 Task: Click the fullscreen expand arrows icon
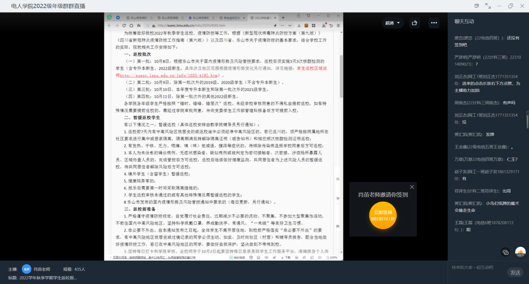(488, 6)
